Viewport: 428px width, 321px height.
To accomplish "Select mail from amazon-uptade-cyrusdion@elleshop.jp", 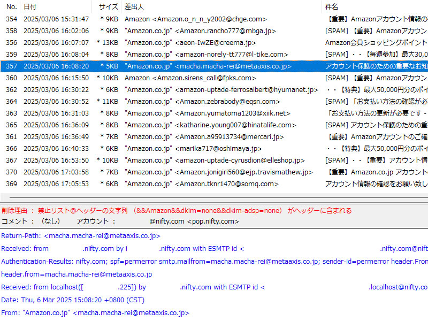I will [x=214, y=160].
